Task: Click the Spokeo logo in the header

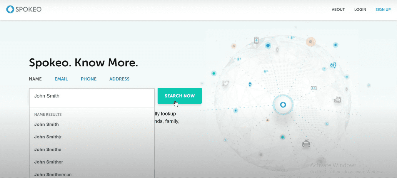Action: 24,9
